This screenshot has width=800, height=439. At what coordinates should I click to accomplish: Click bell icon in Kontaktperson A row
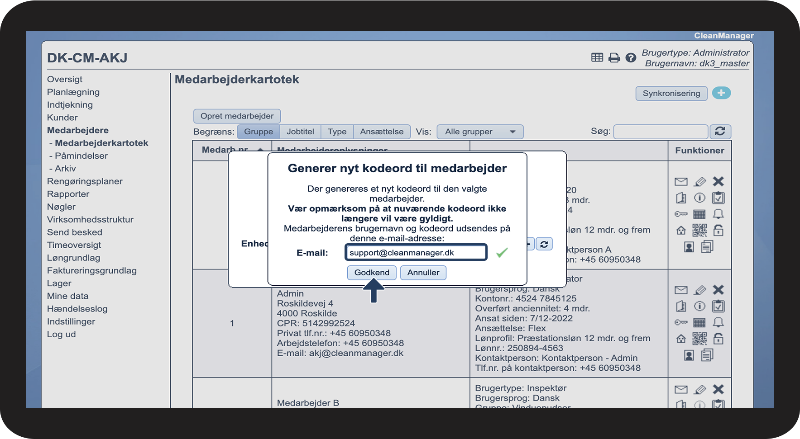719,214
